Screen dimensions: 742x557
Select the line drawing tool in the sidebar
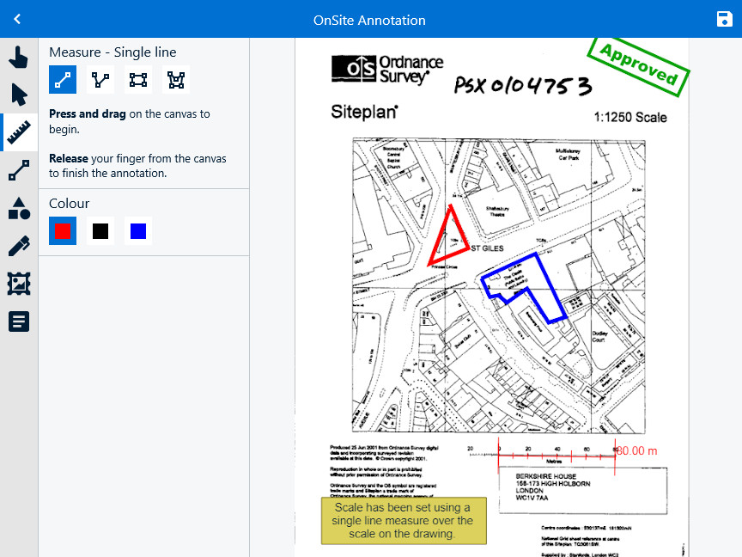19,170
